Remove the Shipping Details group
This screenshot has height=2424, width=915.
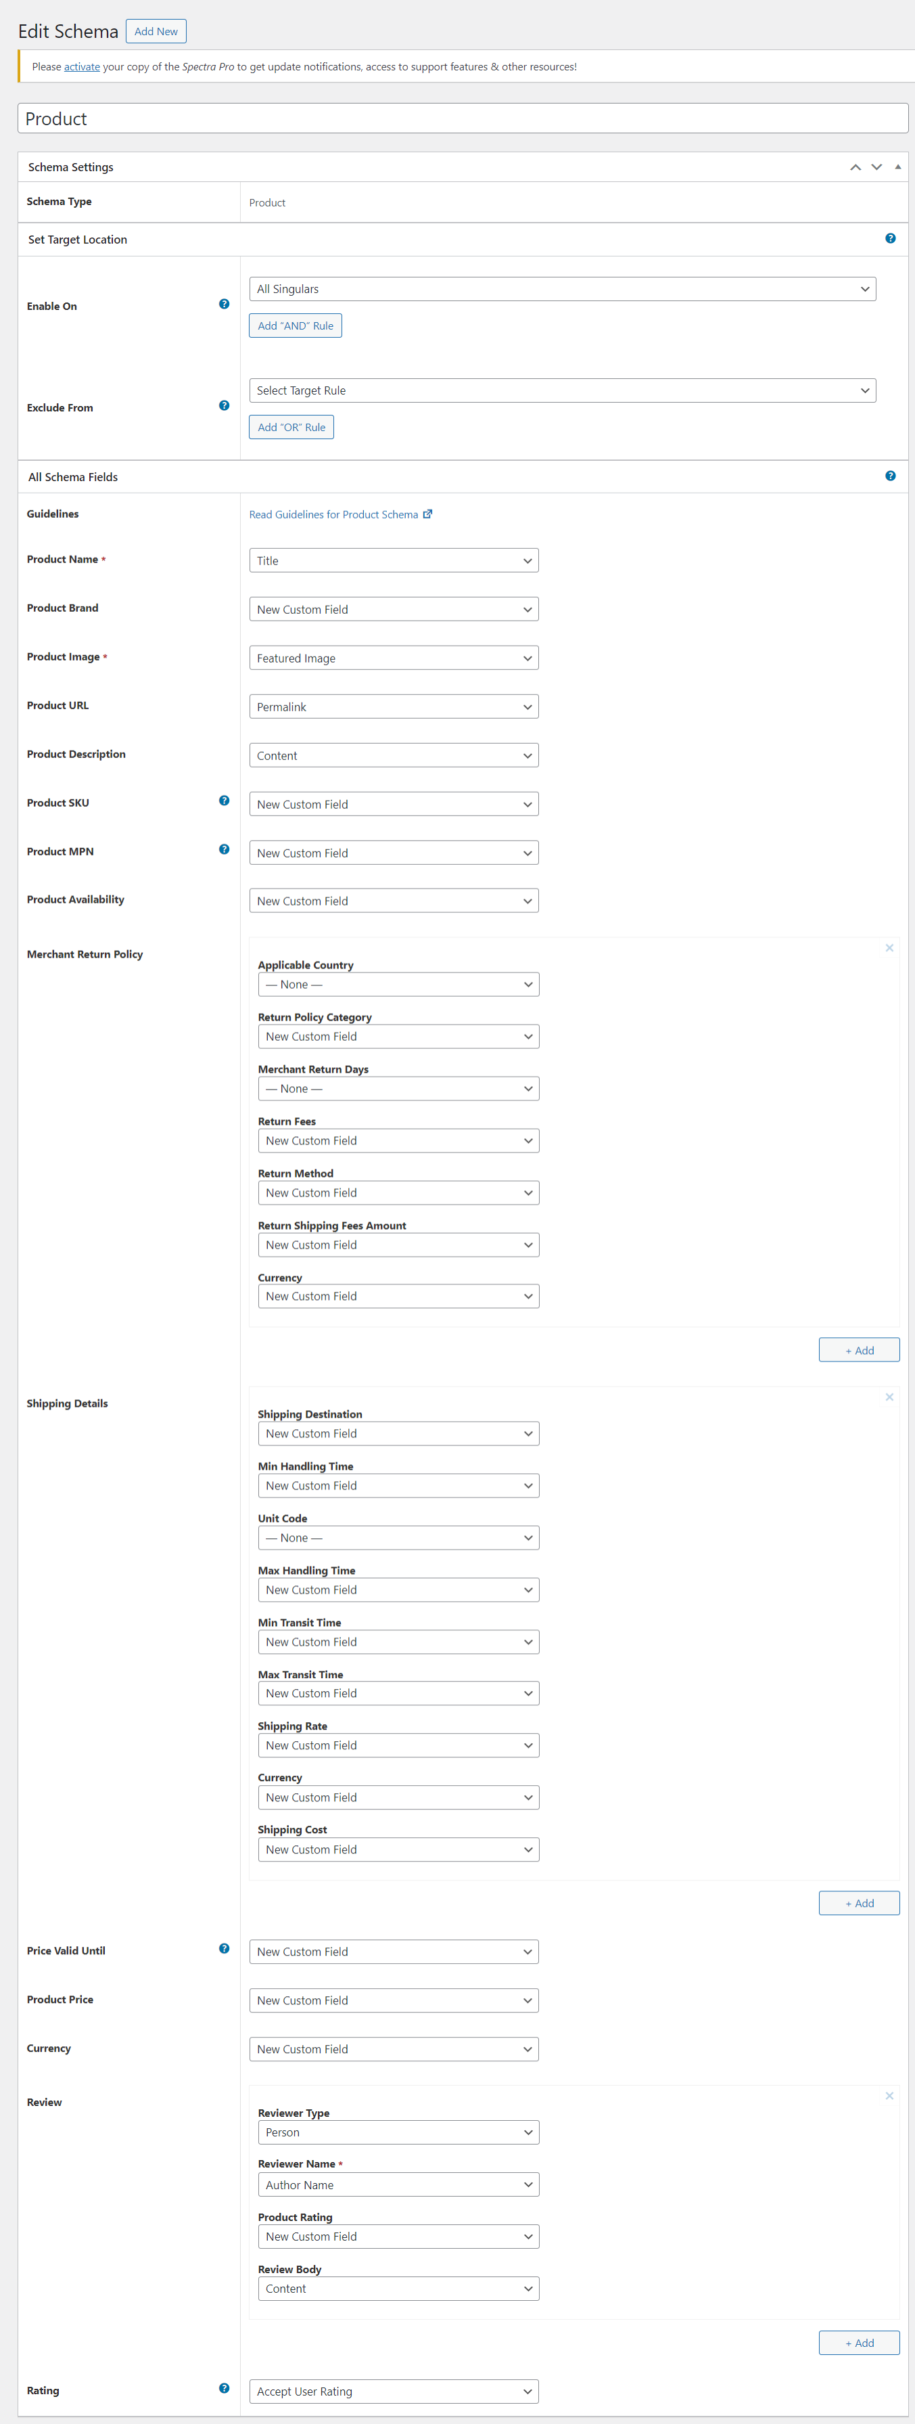coord(889,1397)
